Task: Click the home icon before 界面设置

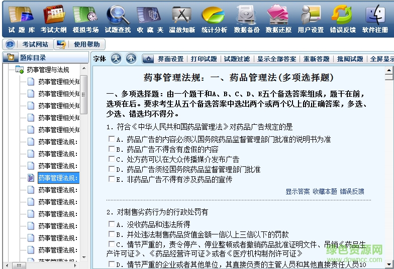Action: 149,59
